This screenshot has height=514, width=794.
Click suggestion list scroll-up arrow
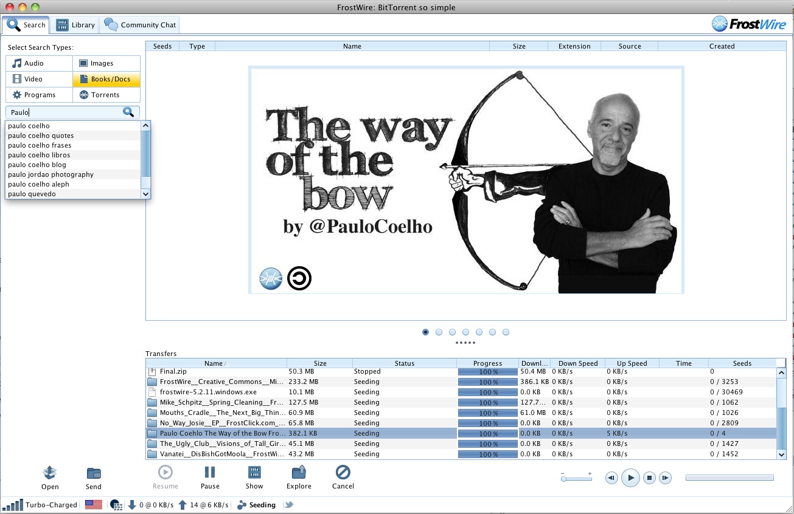coord(145,125)
